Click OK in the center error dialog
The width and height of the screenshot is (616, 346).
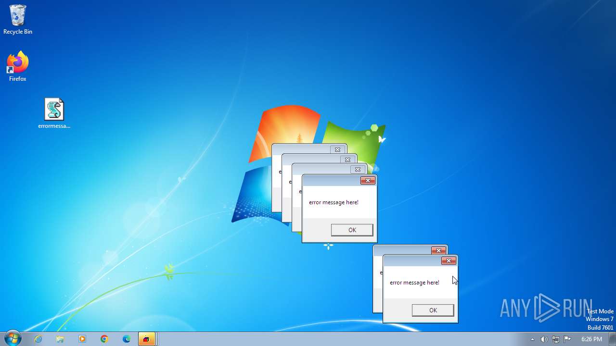pyautogui.click(x=352, y=230)
